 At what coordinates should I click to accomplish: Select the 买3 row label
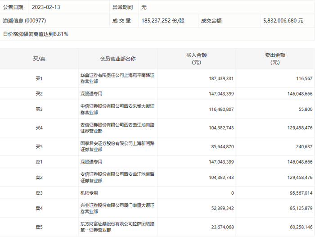coord(39,109)
